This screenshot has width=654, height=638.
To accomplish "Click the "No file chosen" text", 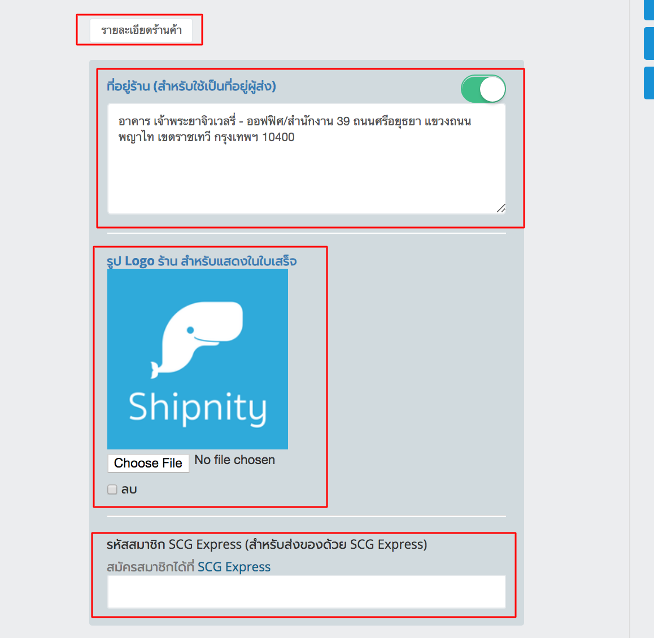I will (234, 460).
